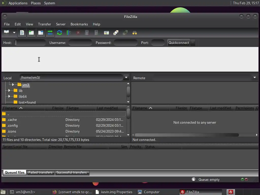Switch to Queued files tab
This screenshot has height=195, width=260.
14,172
